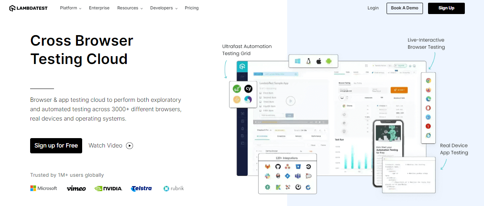
Task: Click 'Trusted by 1M+ users globally' text
Action: pyautogui.click(x=67, y=175)
